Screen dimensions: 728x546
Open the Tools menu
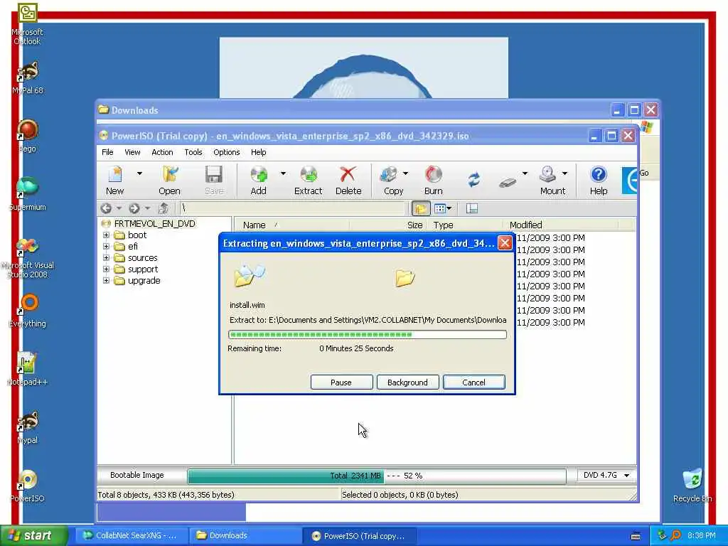point(193,152)
